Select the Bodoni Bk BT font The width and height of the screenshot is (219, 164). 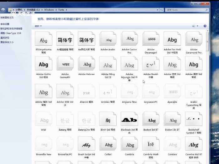click(172, 119)
